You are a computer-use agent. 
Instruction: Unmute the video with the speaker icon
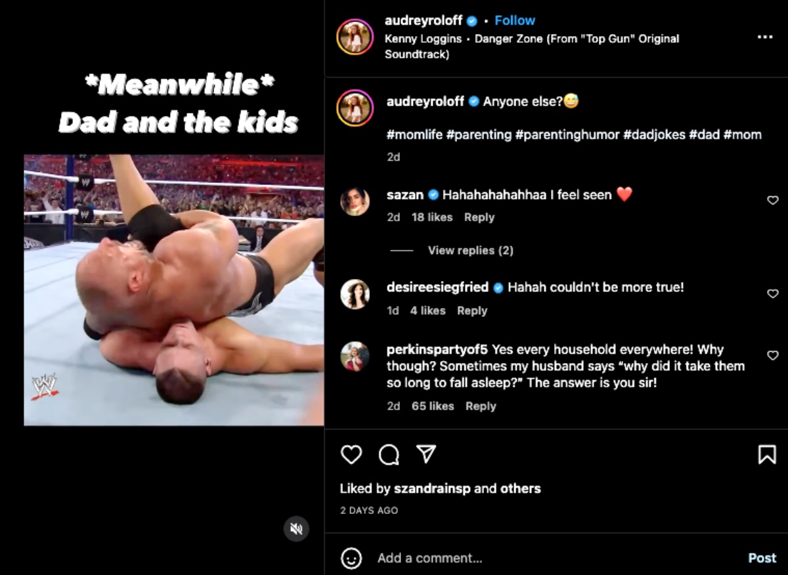point(296,528)
